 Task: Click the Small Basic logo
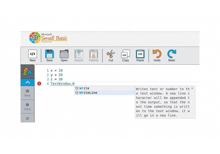tap(48, 38)
